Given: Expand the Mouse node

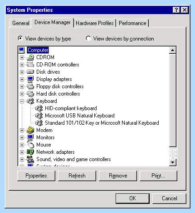Looking at the screenshot, I should pyautogui.click(x=22, y=145).
